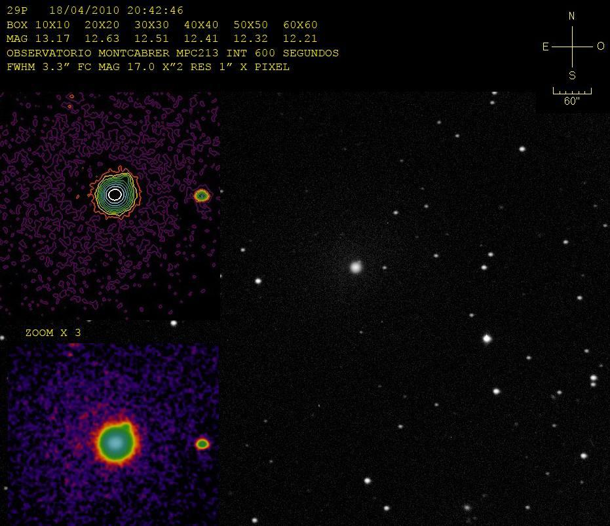Click the "FC MAG 17.0" text

(117, 67)
